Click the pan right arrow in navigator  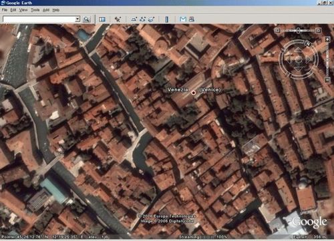(x=309, y=59)
